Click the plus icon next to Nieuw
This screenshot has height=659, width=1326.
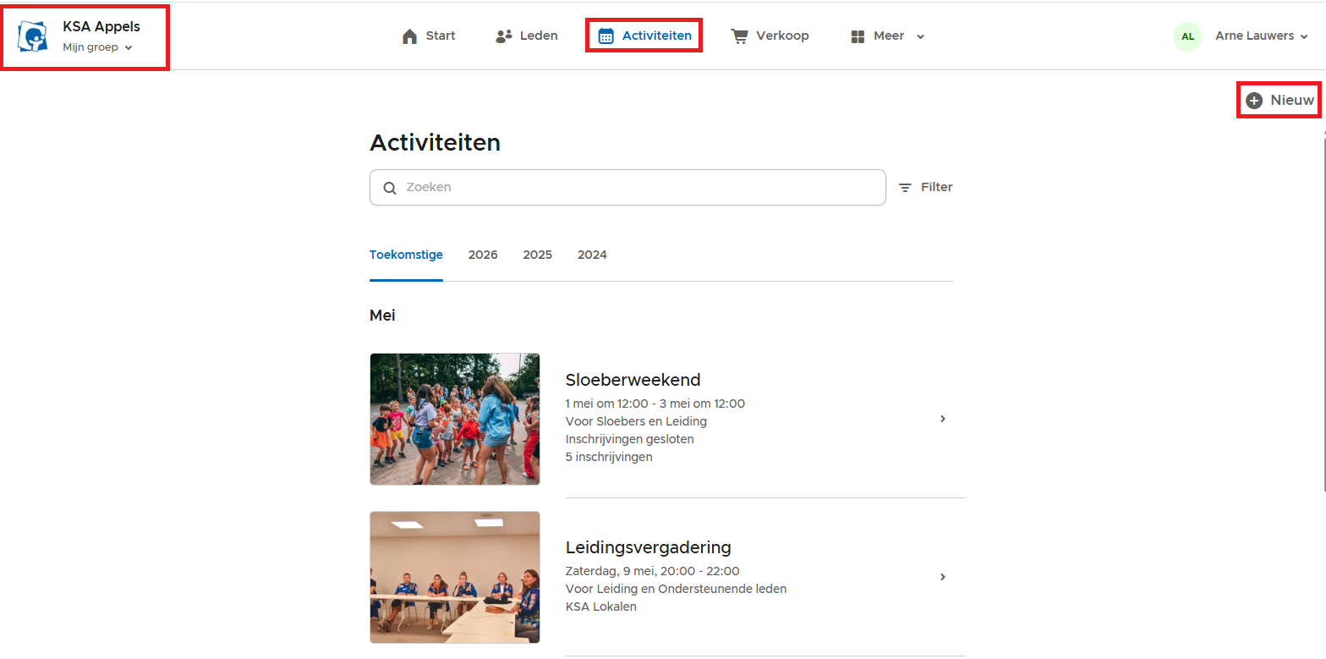[x=1254, y=101]
